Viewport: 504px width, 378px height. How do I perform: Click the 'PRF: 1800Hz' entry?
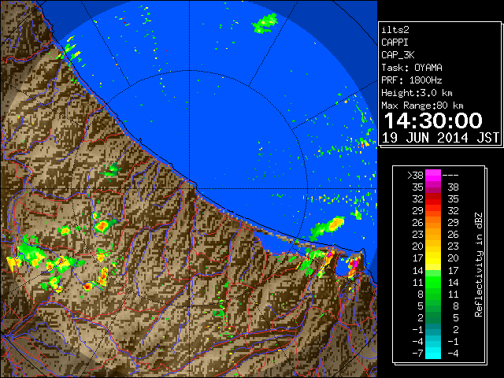[412, 80]
